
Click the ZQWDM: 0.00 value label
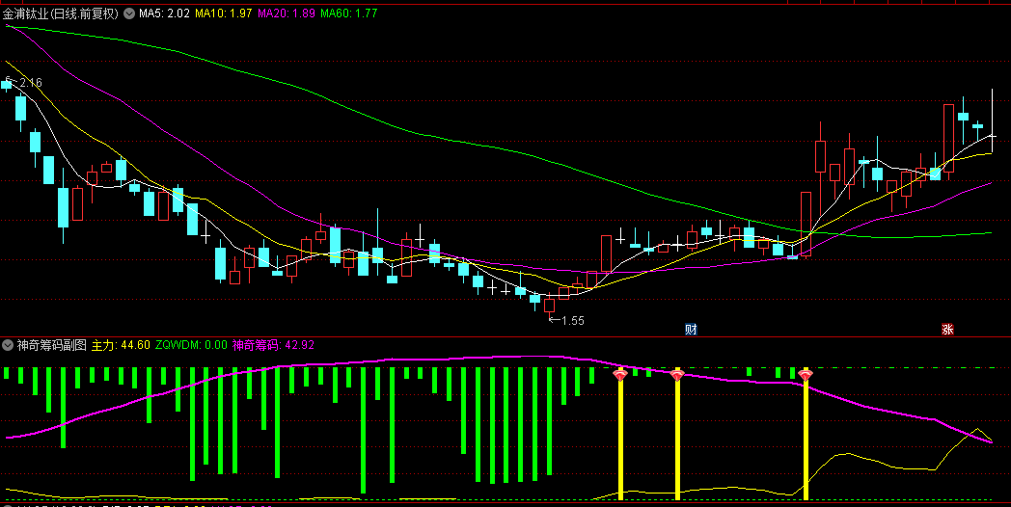point(192,345)
